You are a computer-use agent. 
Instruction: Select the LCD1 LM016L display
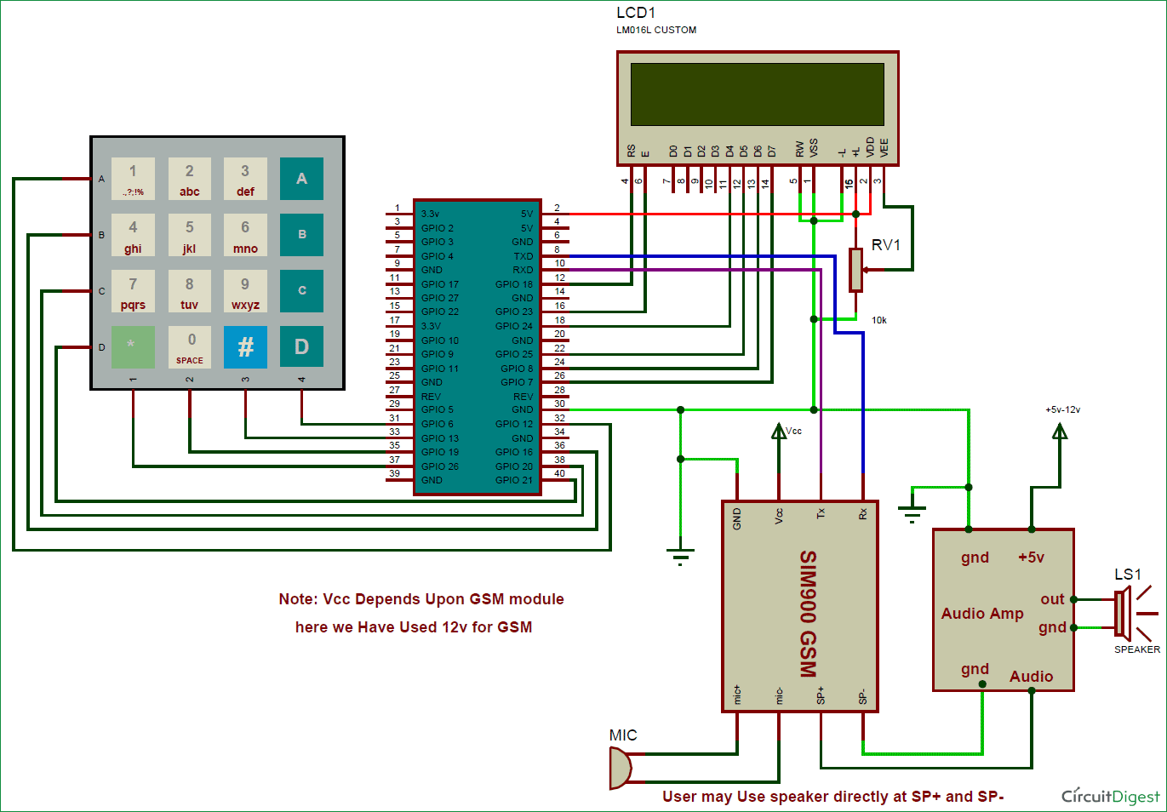[757, 106]
